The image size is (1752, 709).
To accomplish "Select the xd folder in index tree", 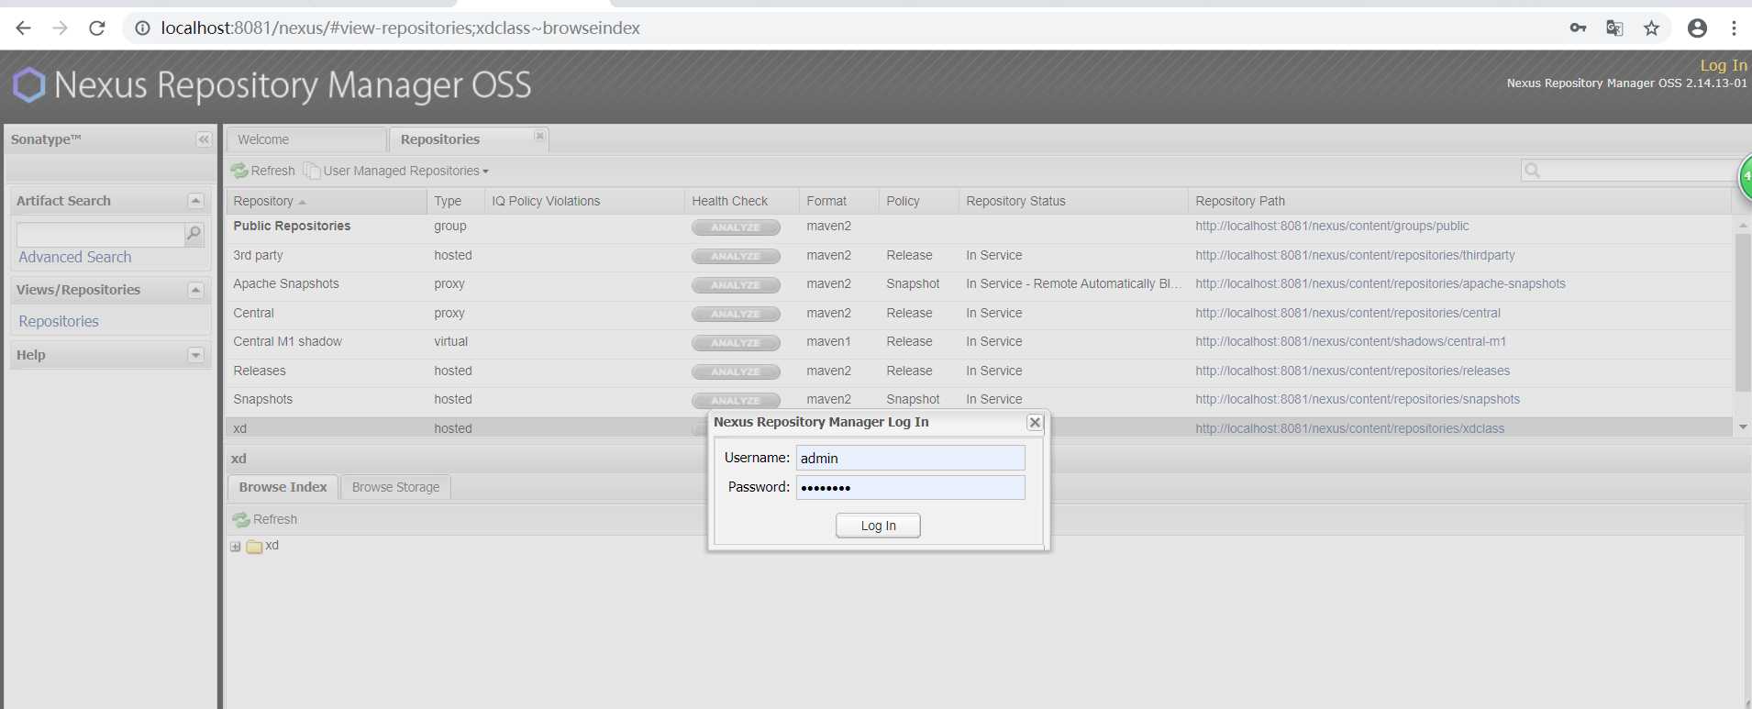I will [x=263, y=546].
